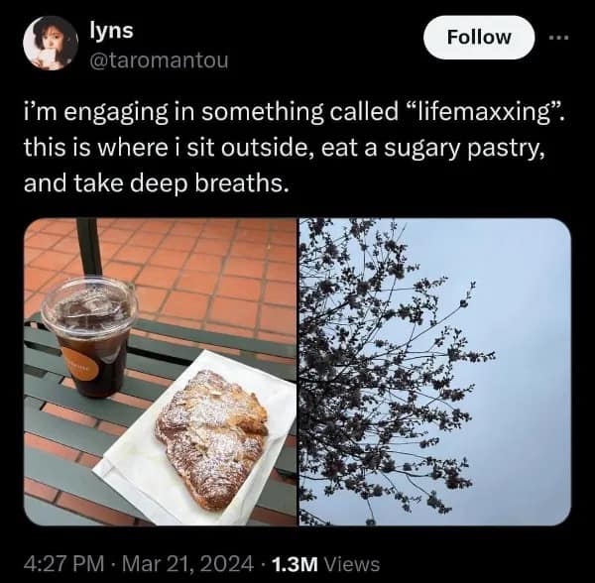Viewport: 595px width, 583px height.
Task: Open the 1.3M view count
Action: pyautogui.click(x=294, y=563)
